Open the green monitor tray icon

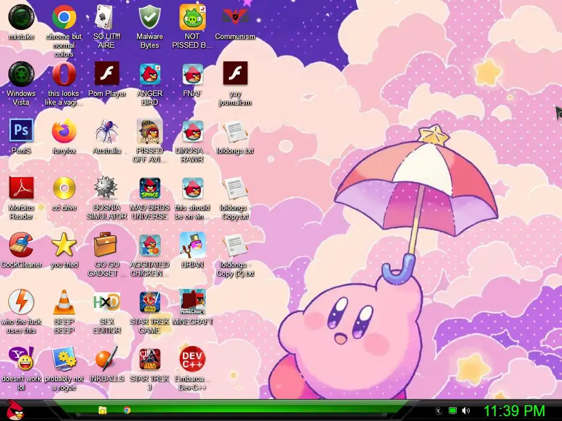(453, 411)
